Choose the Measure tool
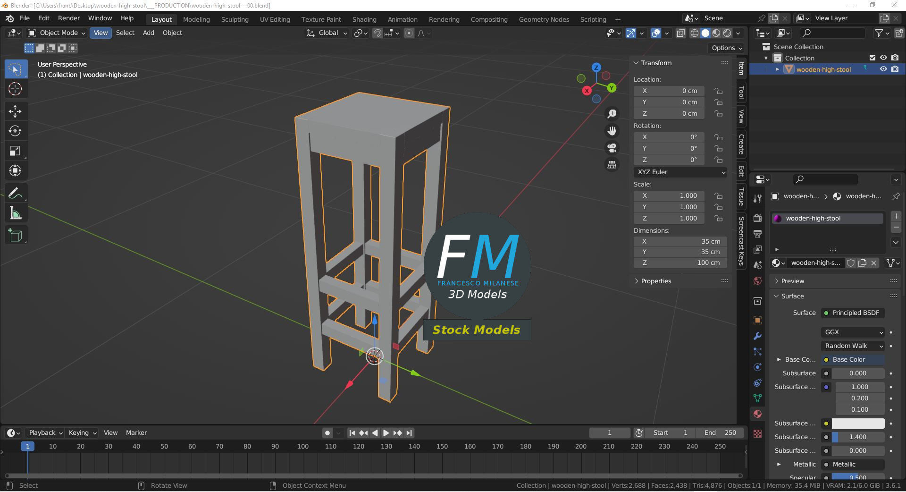The height and width of the screenshot is (492, 906). [x=15, y=213]
